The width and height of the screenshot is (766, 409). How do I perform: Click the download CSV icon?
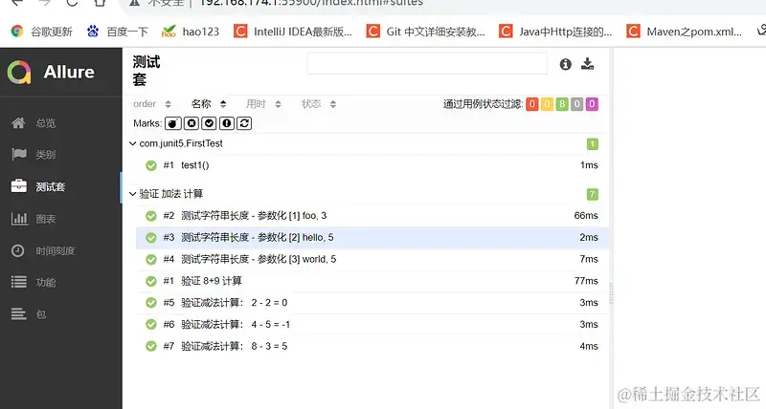[588, 64]
